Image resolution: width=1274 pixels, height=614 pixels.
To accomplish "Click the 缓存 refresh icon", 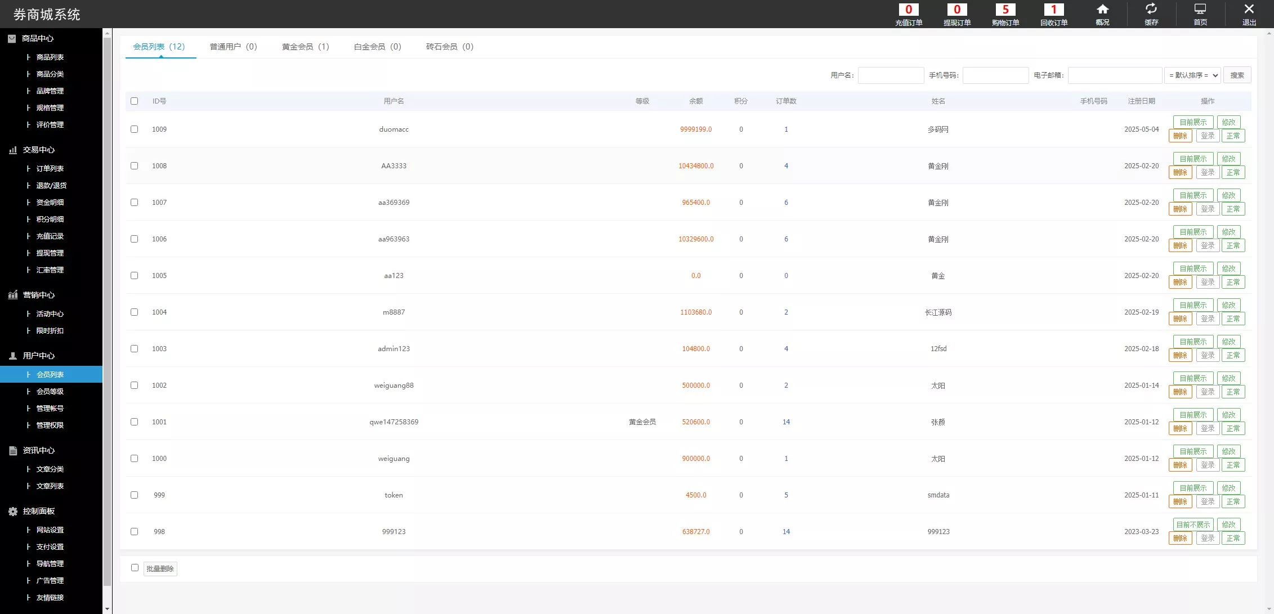I will click(1151, 9).
